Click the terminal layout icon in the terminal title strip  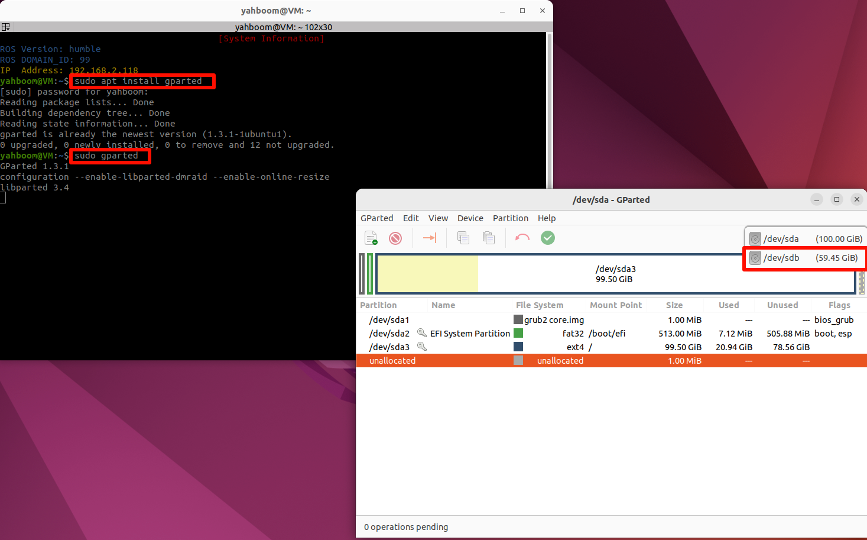[5, 27]
